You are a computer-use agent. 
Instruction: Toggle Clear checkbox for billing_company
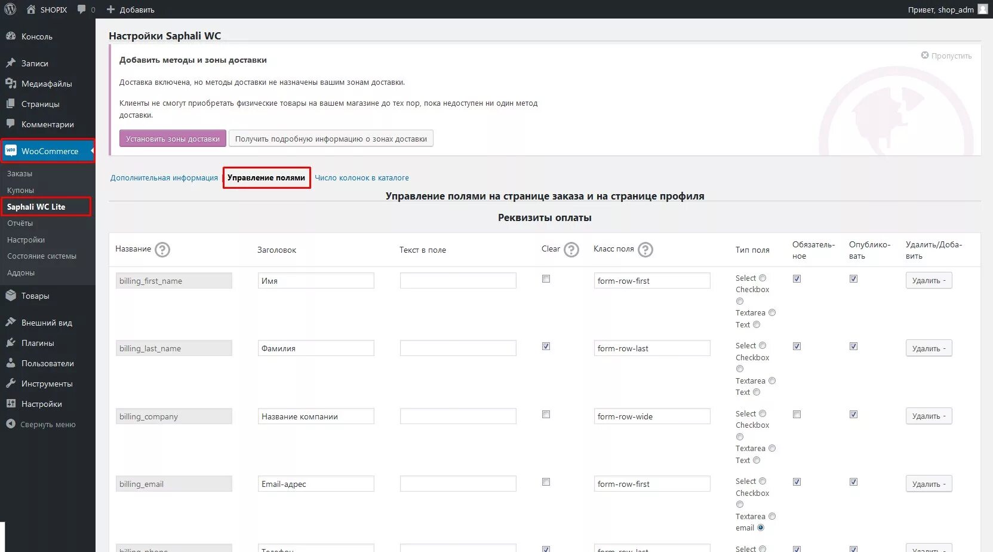click(x=546, y=414)
